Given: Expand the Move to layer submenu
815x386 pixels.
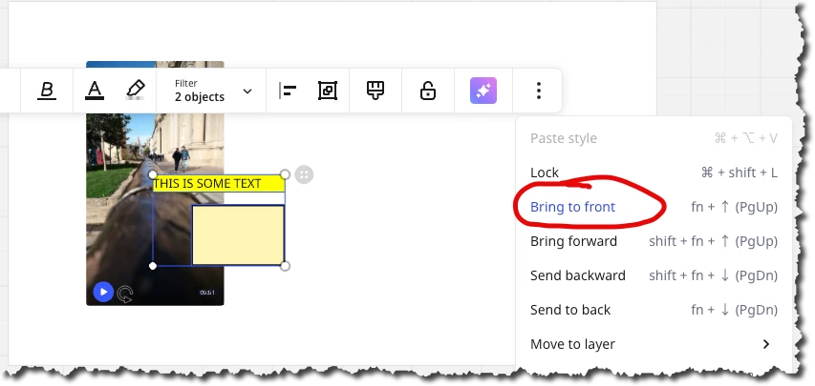Looking at the screenshot, I should (654, 344).
